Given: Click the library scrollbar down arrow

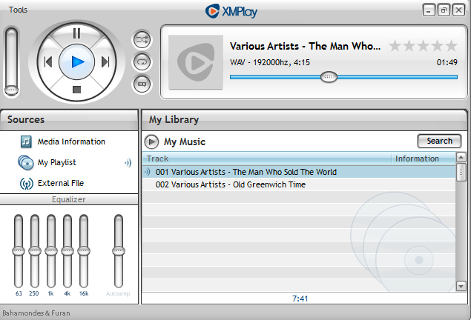Looking at the screenshot, I should [x=461, y=286].
